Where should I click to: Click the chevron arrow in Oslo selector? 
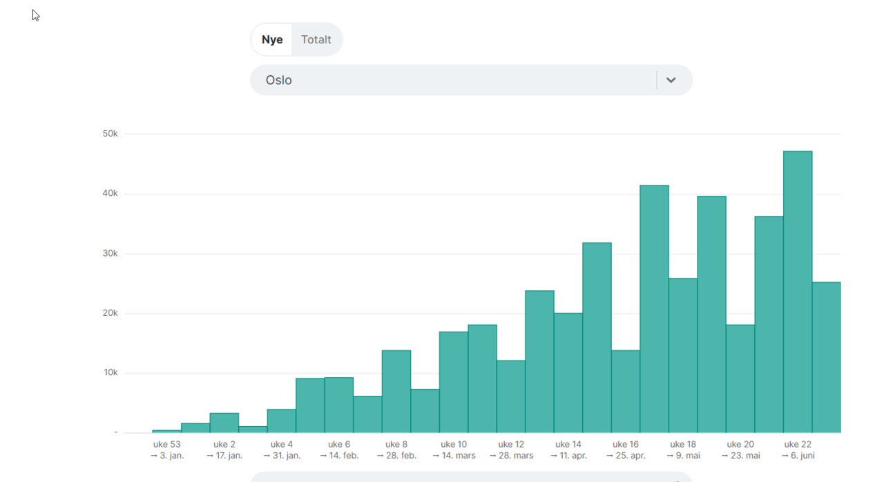tap(671, 80)
